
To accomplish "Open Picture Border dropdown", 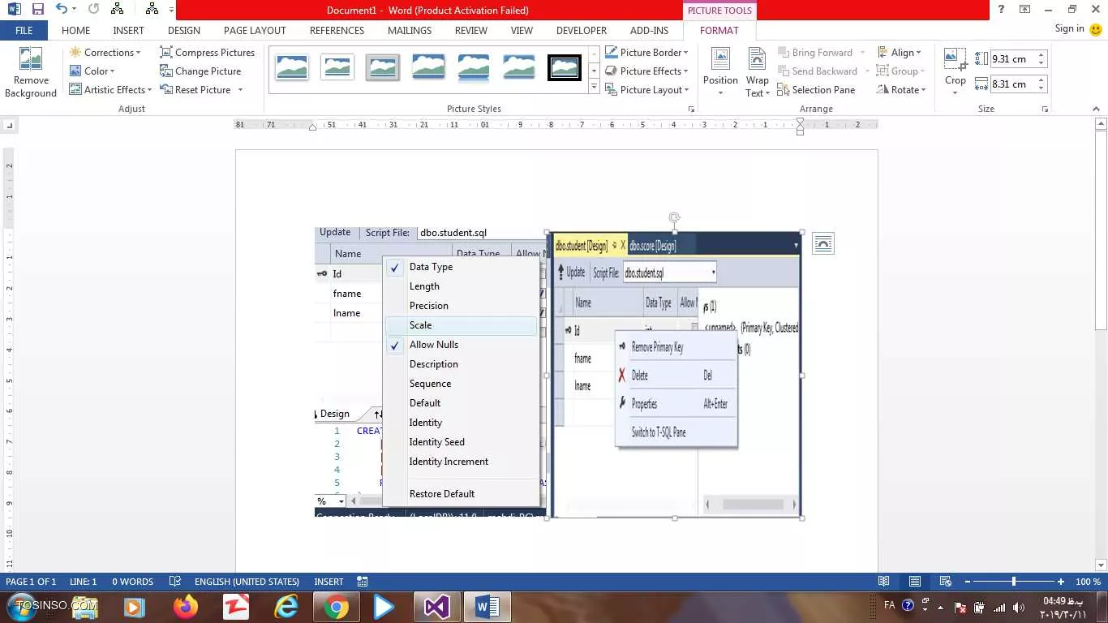I will pos(646,53).
